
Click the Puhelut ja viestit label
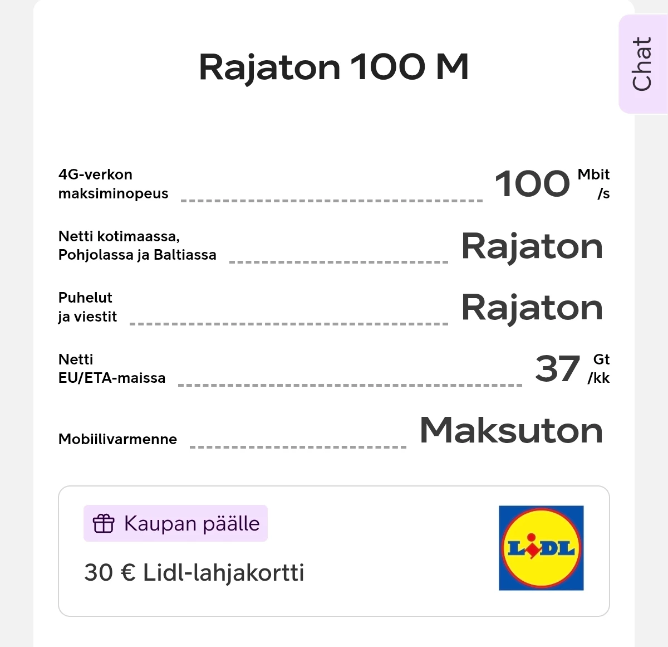point(87,307)
